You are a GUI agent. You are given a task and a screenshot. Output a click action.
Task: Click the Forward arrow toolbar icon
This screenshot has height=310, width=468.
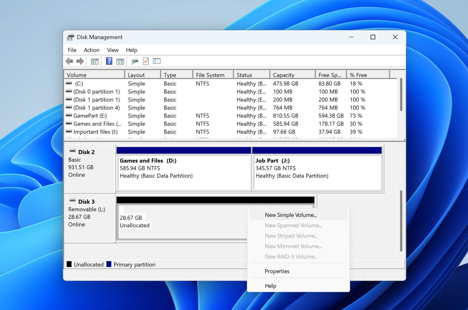point(80,61)
